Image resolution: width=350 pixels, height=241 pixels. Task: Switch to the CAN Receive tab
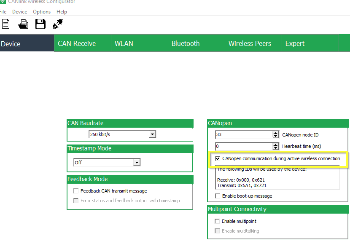click(x=83, y=43)
